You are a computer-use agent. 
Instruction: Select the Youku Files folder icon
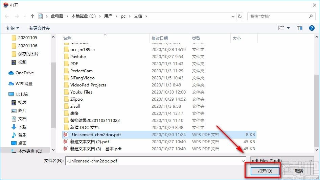pyautogui.click(x=66, y=92)
